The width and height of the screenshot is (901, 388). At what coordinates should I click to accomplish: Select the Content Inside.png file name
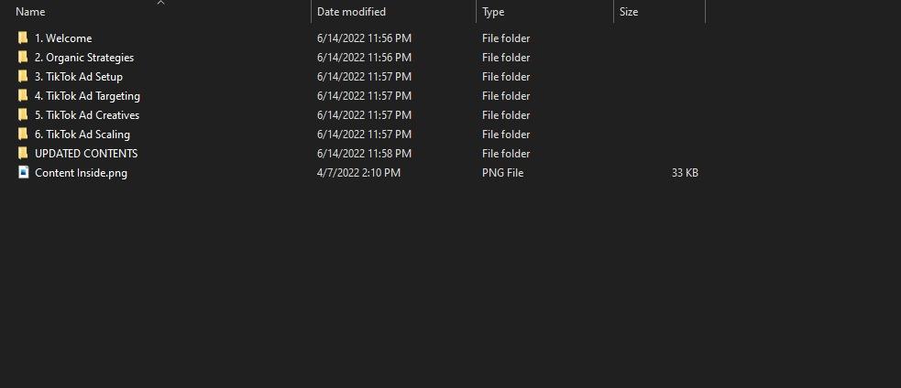(x=81, y=173)
